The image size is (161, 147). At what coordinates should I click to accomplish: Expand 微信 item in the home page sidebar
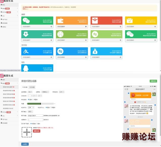[x=9, y=8]
